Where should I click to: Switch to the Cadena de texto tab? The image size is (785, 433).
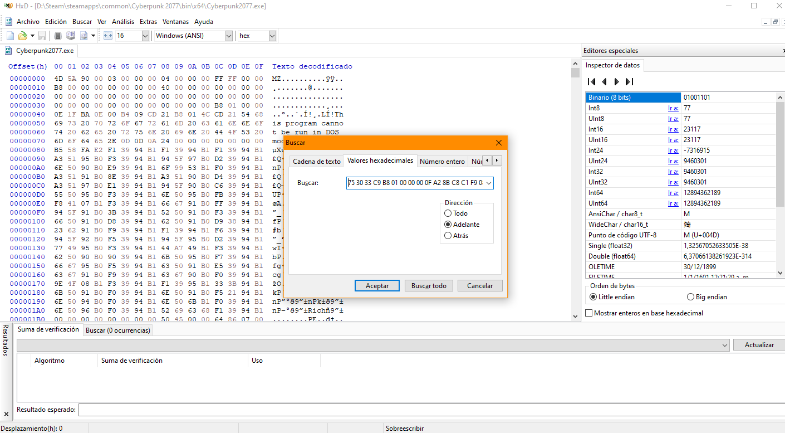[317, 162]
